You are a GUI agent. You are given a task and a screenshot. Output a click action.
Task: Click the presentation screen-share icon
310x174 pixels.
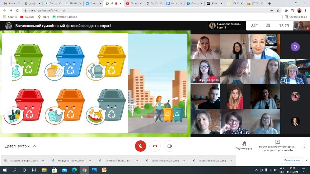277,142
